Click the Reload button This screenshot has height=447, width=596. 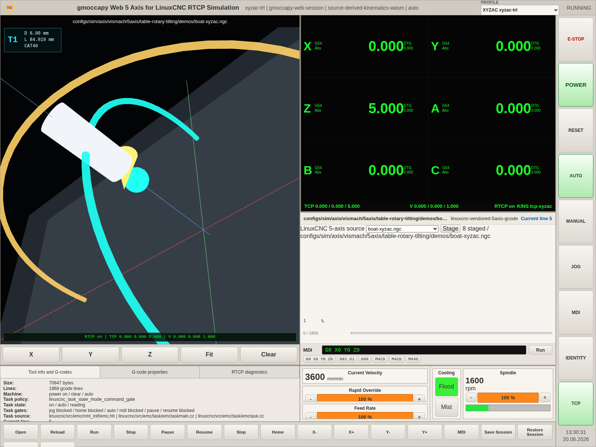57,432
